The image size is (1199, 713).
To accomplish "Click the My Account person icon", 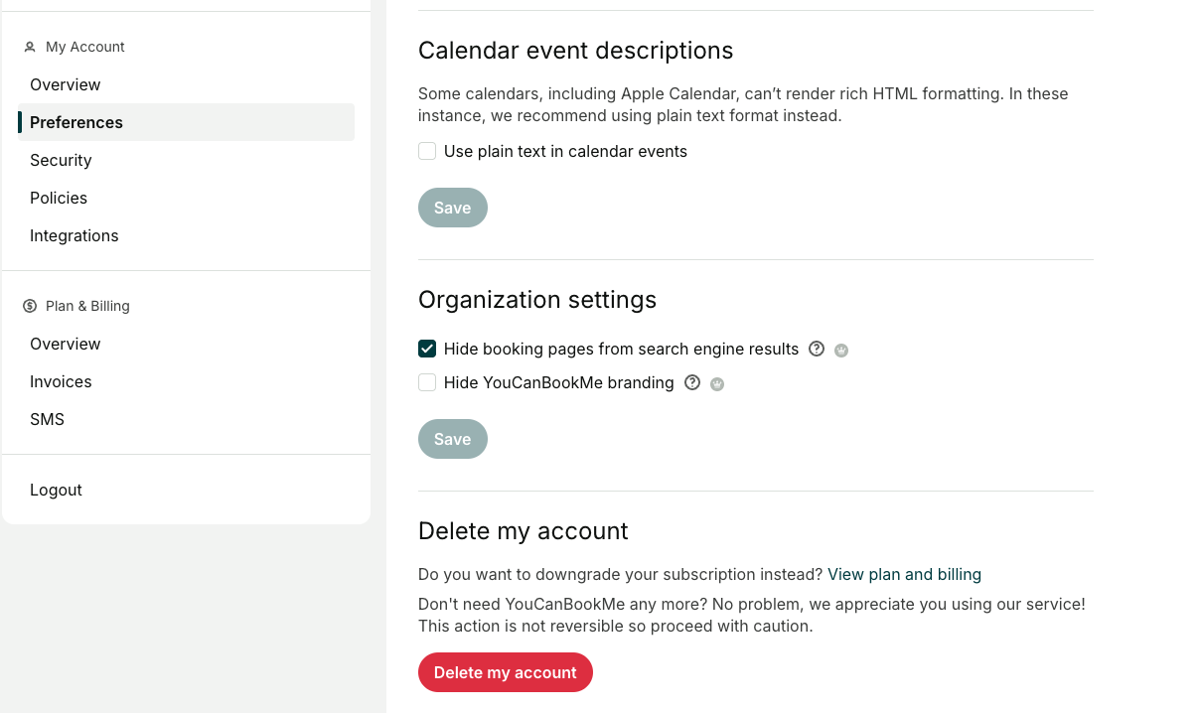I will [30, 47].
